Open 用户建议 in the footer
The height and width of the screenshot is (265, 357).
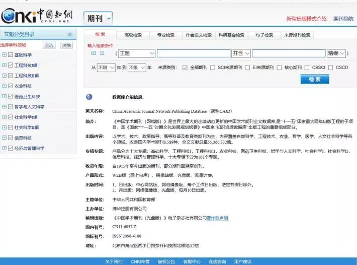point(243,261)
